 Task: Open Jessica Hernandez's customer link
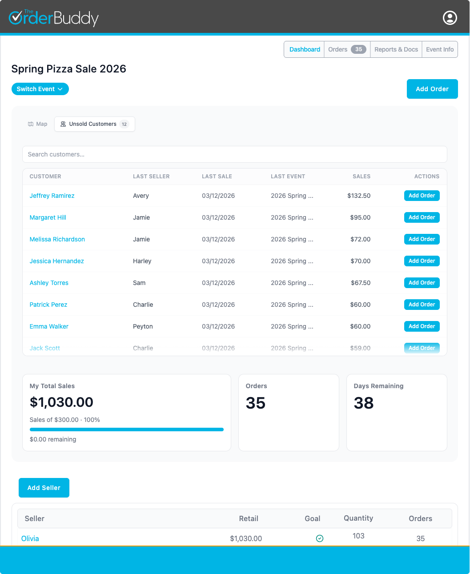coord(56,261)
